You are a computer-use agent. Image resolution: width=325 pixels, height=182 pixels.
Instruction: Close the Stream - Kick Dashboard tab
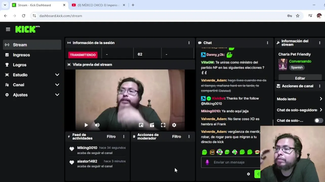pyautogui.click(x=64, y=5)
